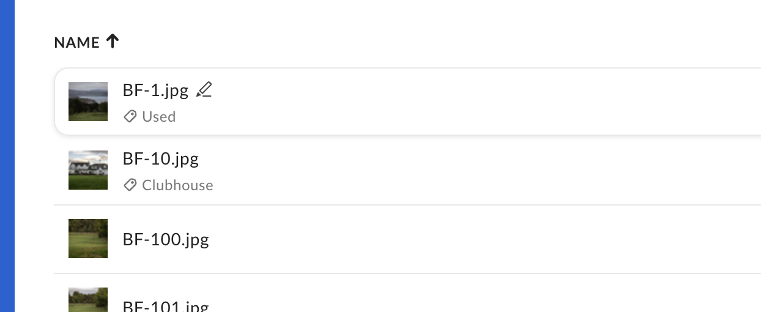Open the BF-10.jpg clubhouse thumbnail
The height and width of the screenshot is (312, 761).
click(88, 170)
